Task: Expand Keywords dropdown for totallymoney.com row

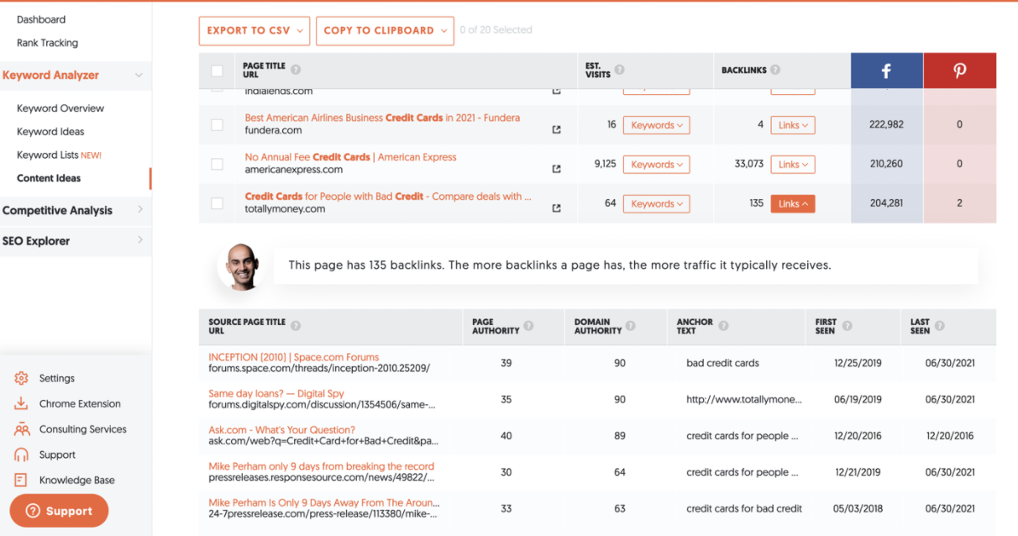Action: [656, 203]
